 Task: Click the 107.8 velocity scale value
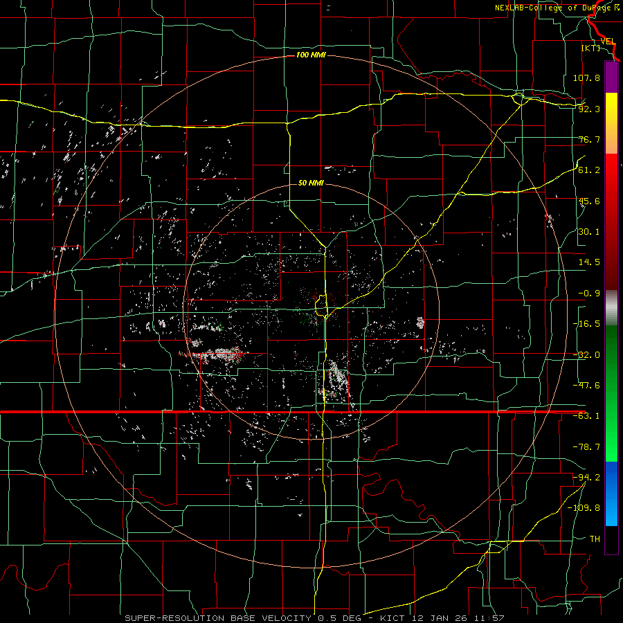click(586, 78)
